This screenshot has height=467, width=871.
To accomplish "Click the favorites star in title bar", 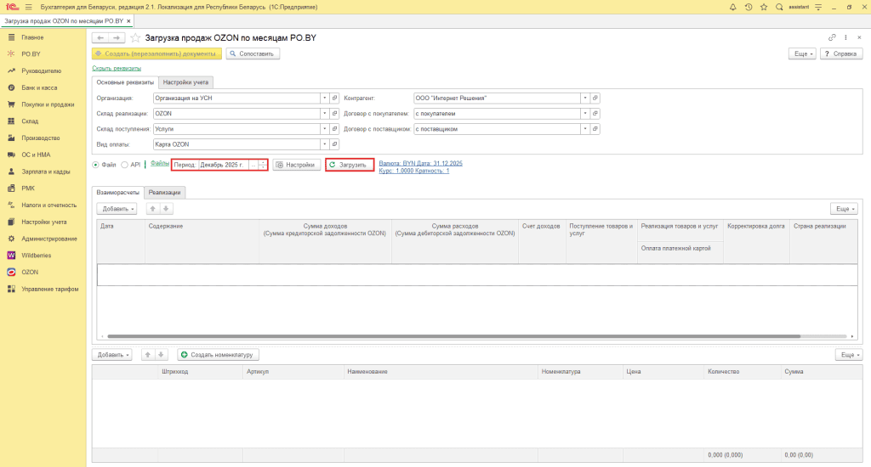I will 764,7.
